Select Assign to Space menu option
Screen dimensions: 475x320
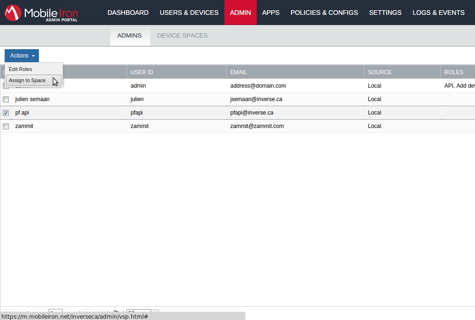click(x=27, y=80)
